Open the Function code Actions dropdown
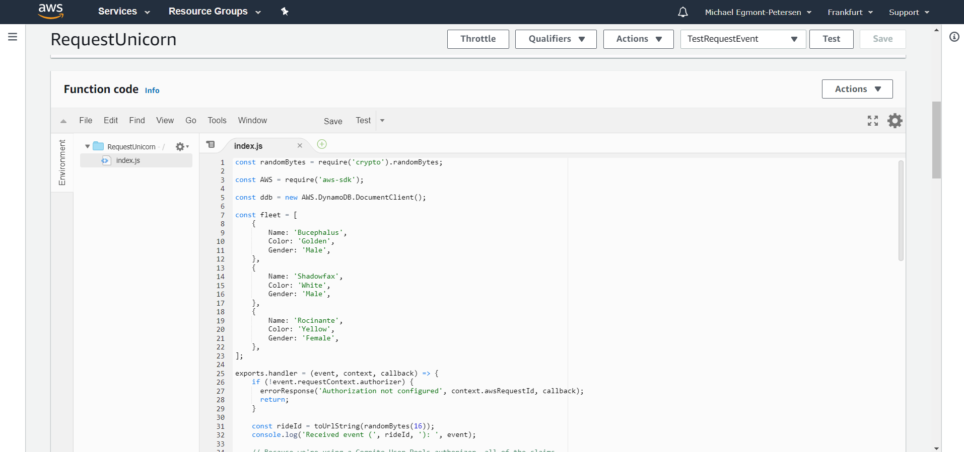This screenshot has width=964, height=452. (x=857, y=89)
